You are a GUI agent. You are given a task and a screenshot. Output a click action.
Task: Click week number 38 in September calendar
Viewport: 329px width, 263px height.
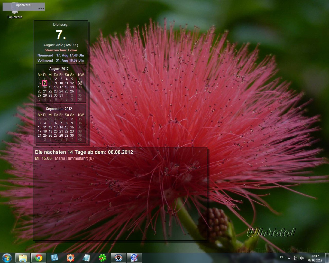tap(80, 131)
